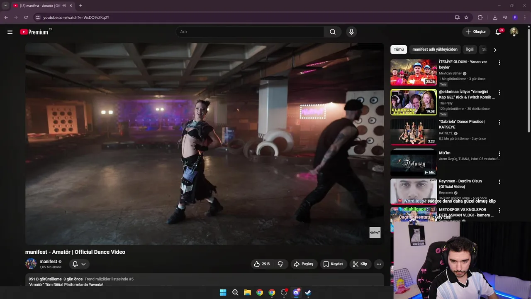Open Trend müzikler listesinde #5 link
The width and height of the screenshot is (531, 299).
point(109,279)
